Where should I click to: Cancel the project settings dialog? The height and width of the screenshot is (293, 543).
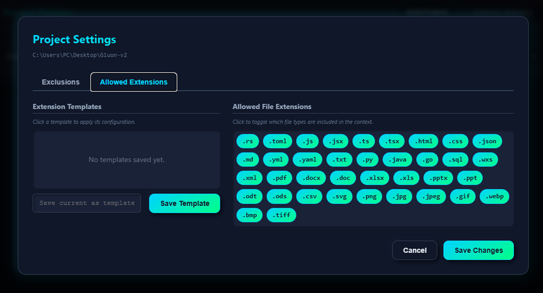(414, 250)
